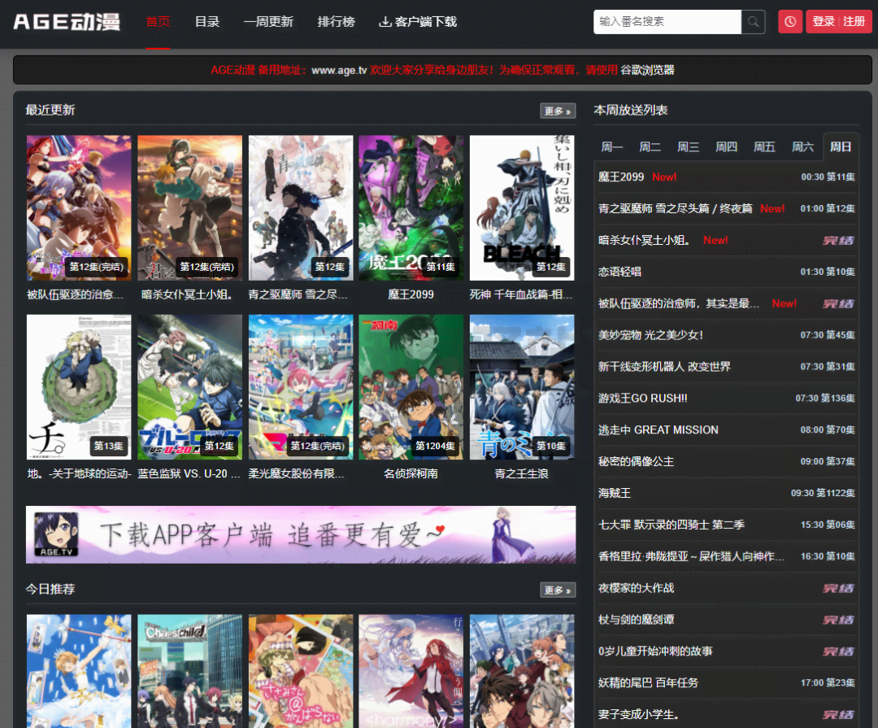Open the 青之壬生浪 cover thumbnail

click(x=521, y=386)
